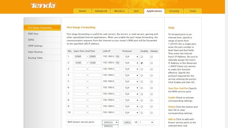Image resolution: width=228 pixels, height=128 pixels.
Task: Switch to the Advanced tab
Action: pos(101,11)
